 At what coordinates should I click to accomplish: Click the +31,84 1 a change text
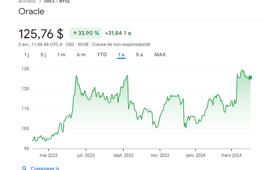point(118,33)
